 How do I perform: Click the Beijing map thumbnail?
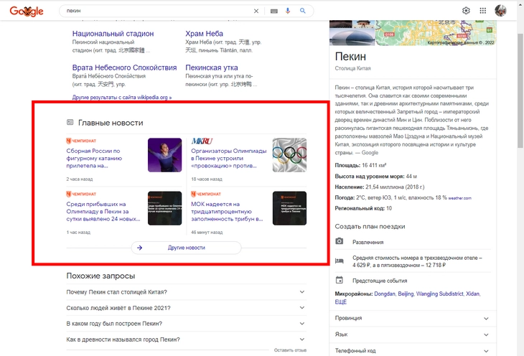tap(436, 32)
